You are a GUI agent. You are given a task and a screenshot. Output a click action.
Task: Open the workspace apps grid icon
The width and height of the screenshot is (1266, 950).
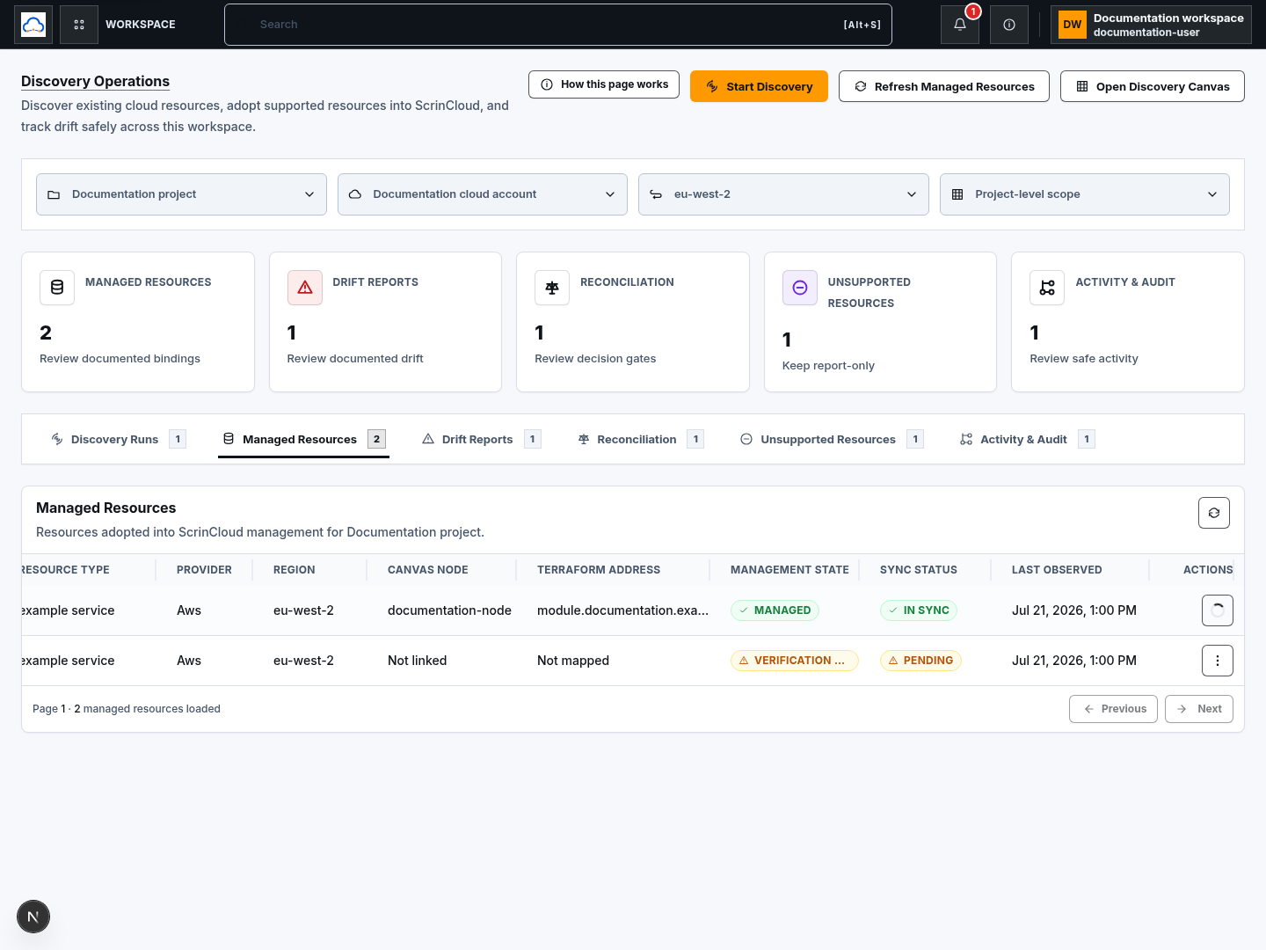click(79, 25)
